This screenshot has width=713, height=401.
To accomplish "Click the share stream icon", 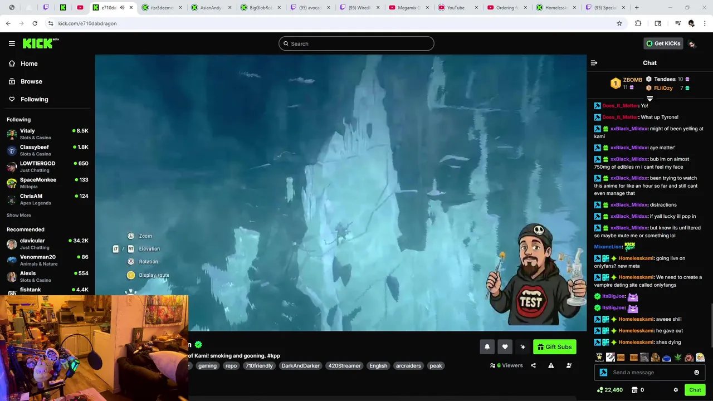I will click(x=533, y=365).
